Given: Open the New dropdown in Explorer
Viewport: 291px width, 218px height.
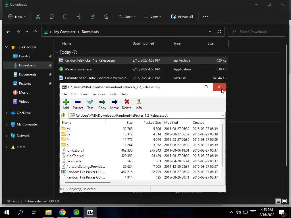Looking at the screenshot, I should [17, 17].
